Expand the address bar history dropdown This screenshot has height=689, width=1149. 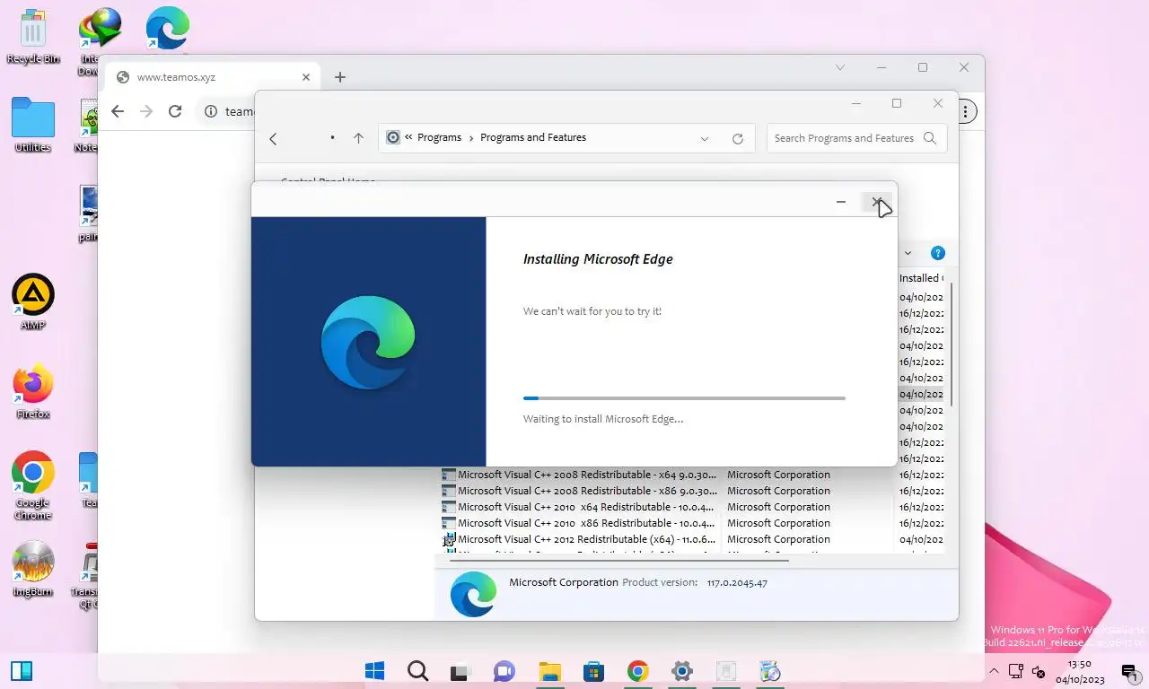coord(705,138)
